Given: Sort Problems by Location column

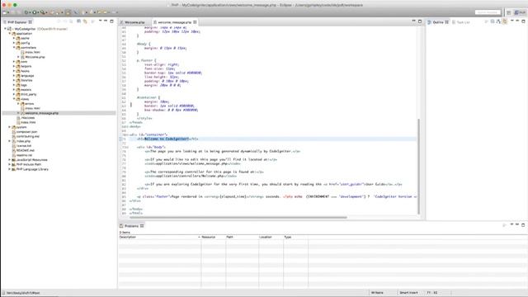Looking at the screenshot, I should pos(271,237).
